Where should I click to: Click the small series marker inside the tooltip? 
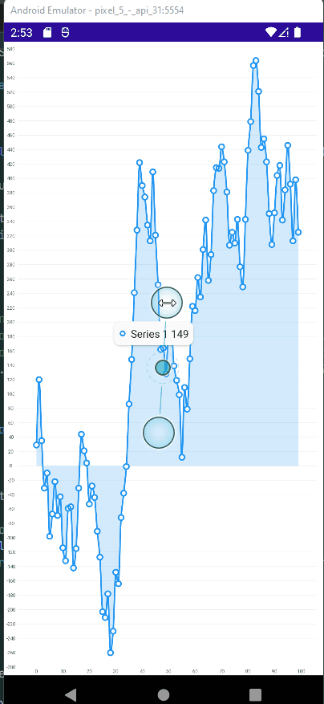[123, 334]
